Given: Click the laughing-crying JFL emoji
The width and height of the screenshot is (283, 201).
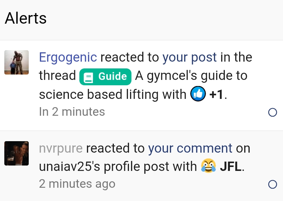Looking at the screenshot, I should pyautogui.click(x=209, y=166).
